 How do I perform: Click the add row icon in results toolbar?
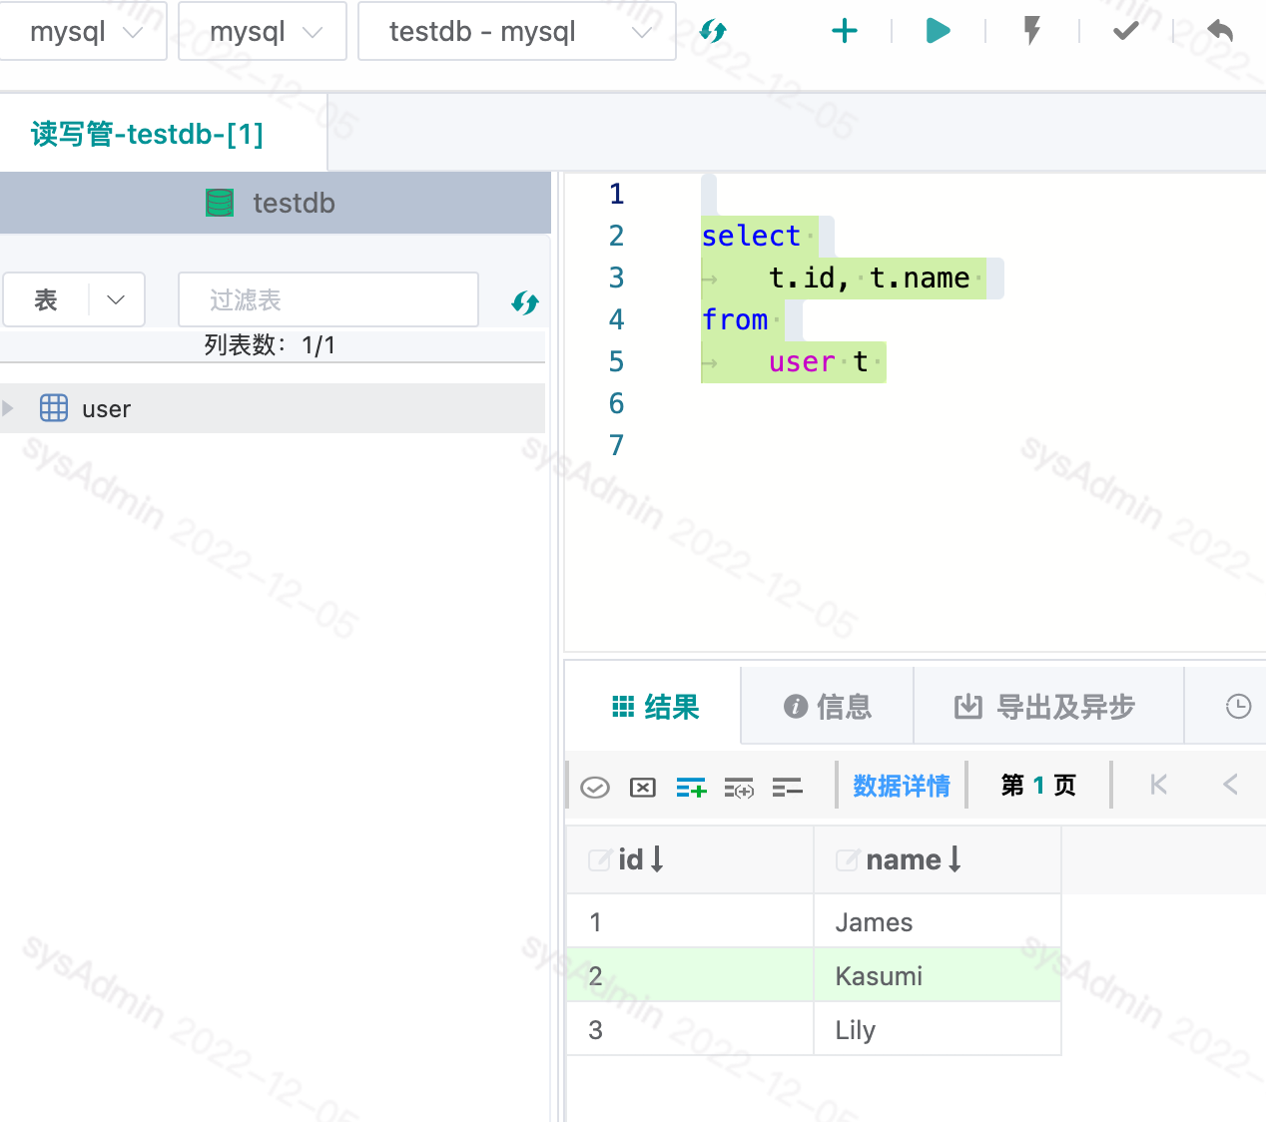pos(691,788)
